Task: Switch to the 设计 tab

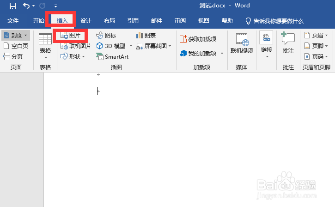Action: click(85, 21)
